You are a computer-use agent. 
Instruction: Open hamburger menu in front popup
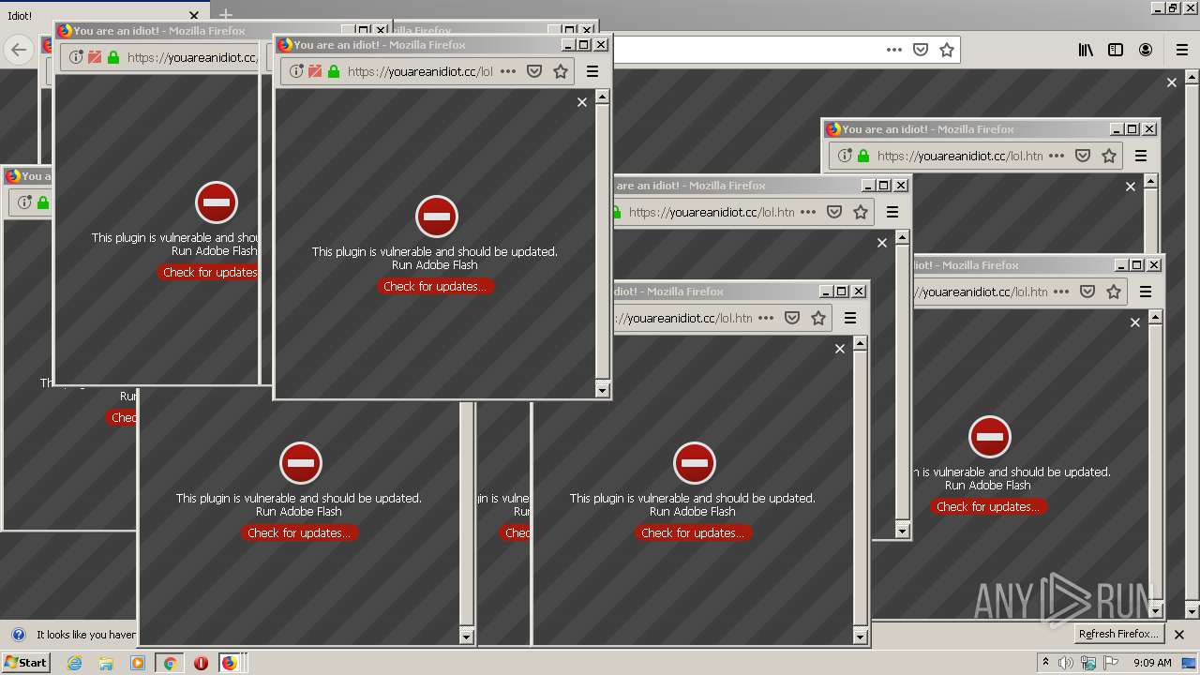click(592, 71)
